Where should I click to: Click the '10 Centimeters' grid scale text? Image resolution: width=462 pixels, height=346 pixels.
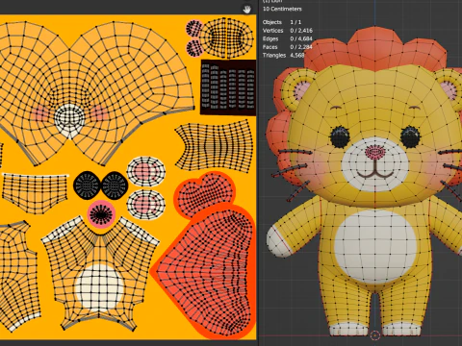282,9
